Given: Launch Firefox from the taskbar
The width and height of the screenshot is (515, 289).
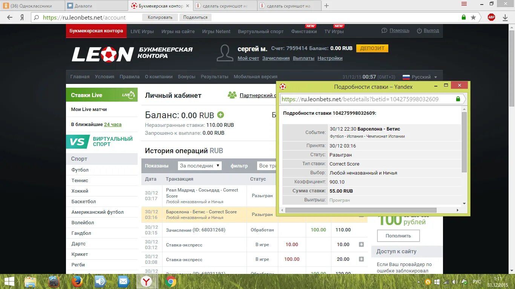Looking at the screenshot, I should 77,281.
